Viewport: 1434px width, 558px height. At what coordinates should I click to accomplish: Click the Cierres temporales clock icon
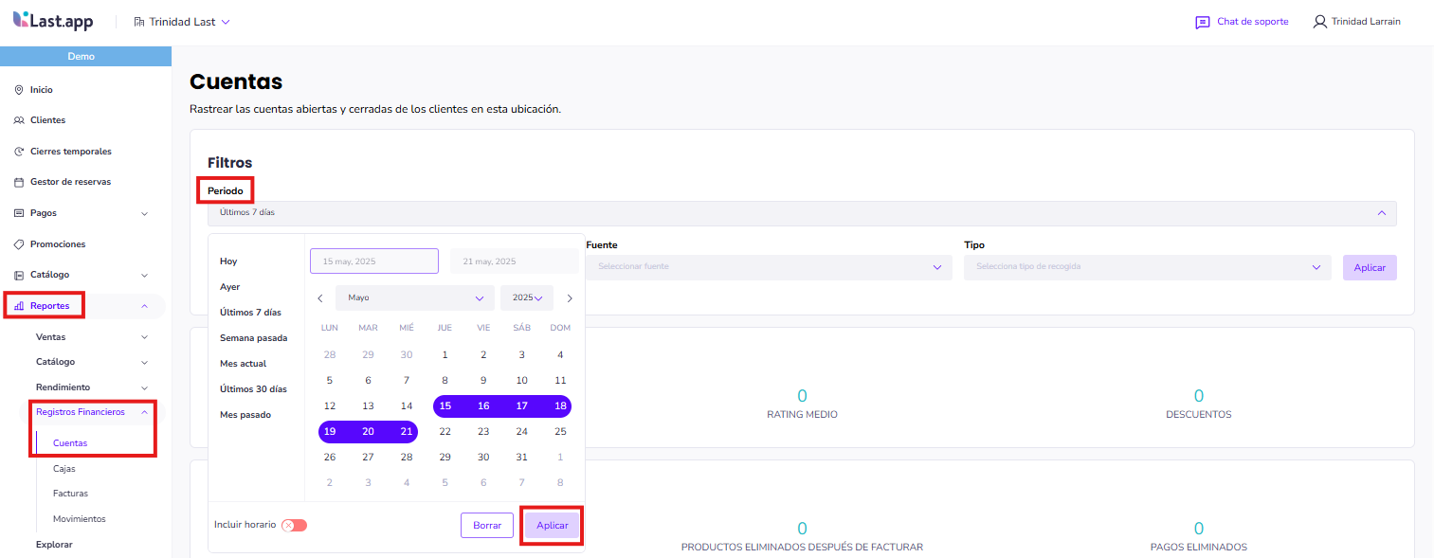click(19, 152)
